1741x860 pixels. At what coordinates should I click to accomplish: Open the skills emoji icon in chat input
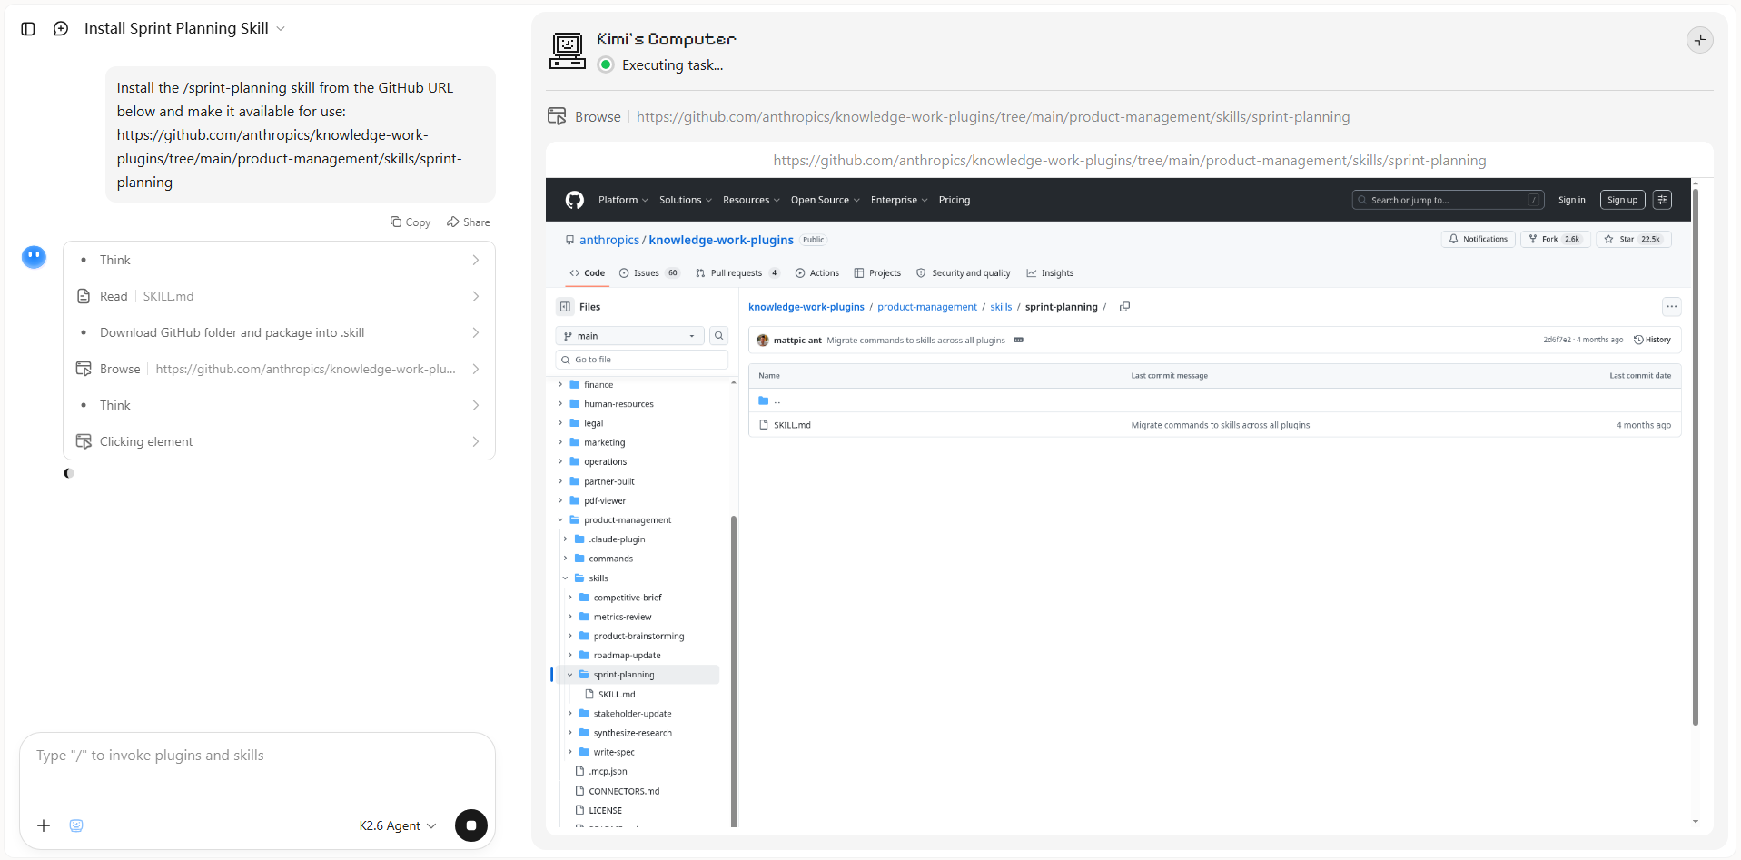pyautogui.click(x=76, y=825)
